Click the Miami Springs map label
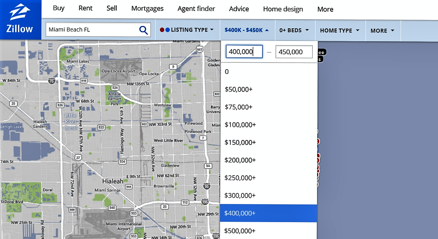438x239 pixels. tap(108, 190)
